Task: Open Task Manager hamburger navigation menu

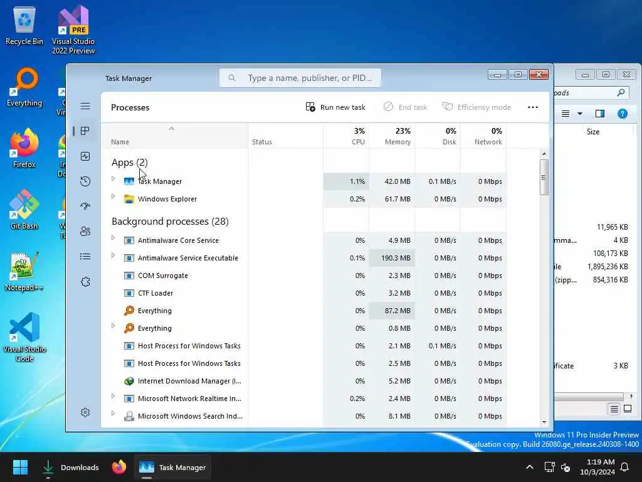Action: click(x=85, y=106)
